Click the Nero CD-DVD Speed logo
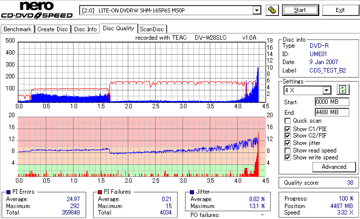 [x=37, y=9]
